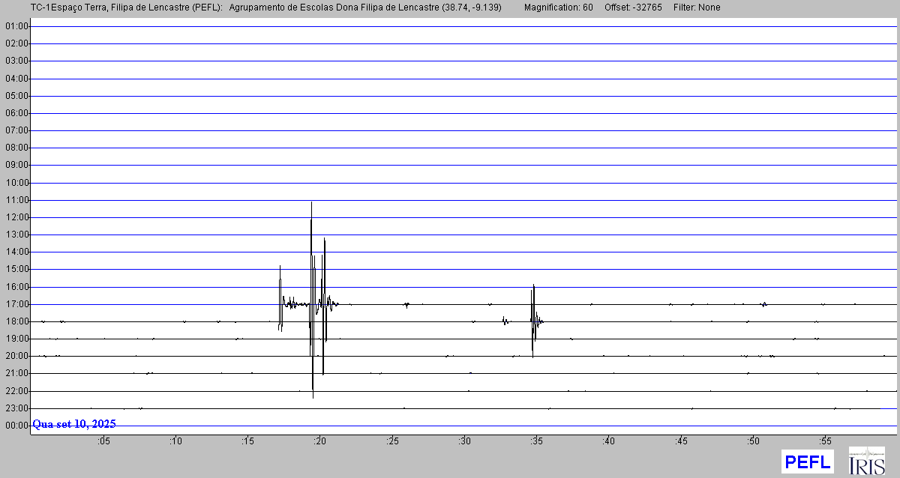
Task: Click the date label Qua set 10, 2025
Action: (73, 424)
